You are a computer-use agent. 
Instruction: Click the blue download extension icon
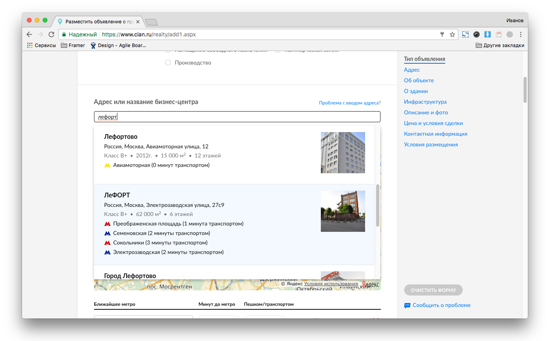[x=488, y=34]
